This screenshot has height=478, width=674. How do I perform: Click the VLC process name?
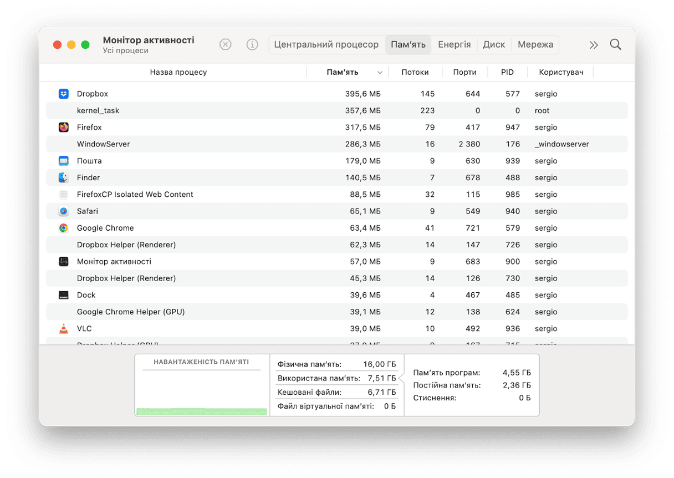(x=84, y=328)
